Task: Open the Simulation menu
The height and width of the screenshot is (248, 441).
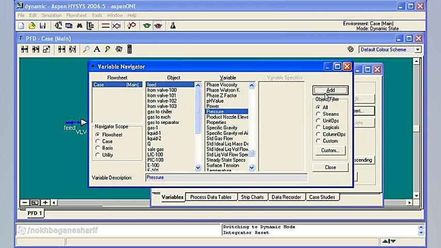Action: (51, 16)
